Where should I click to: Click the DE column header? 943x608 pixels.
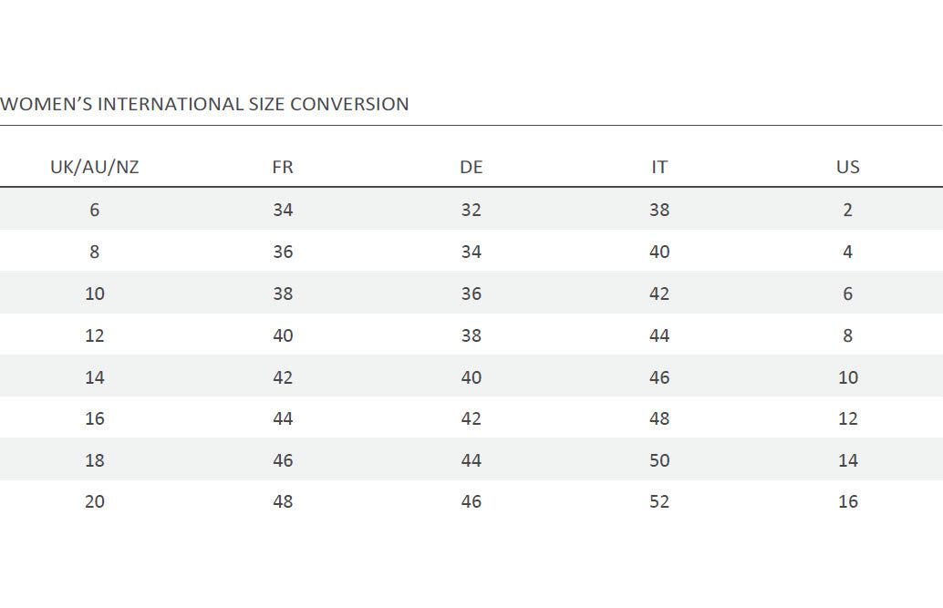coord(471,168)
